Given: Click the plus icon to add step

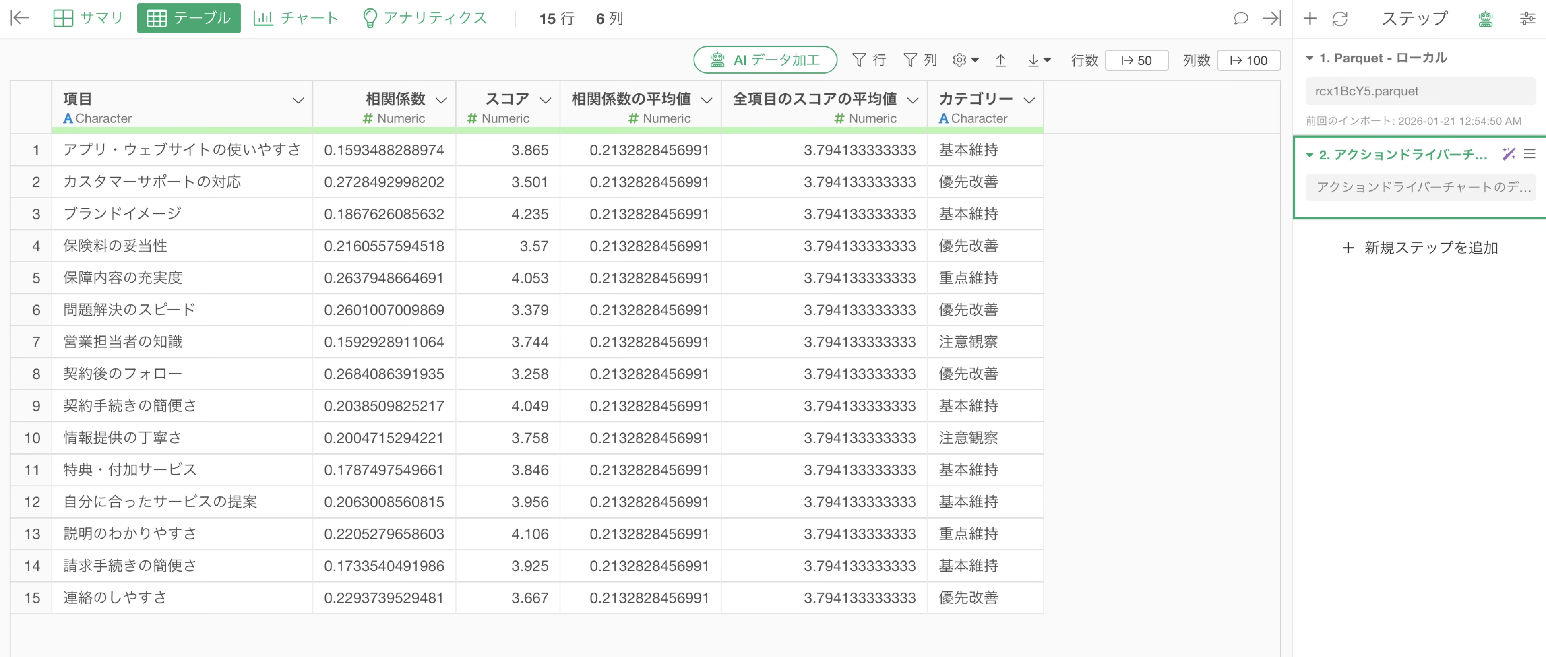Looking at the screenshot, I should click(1310, 18).
